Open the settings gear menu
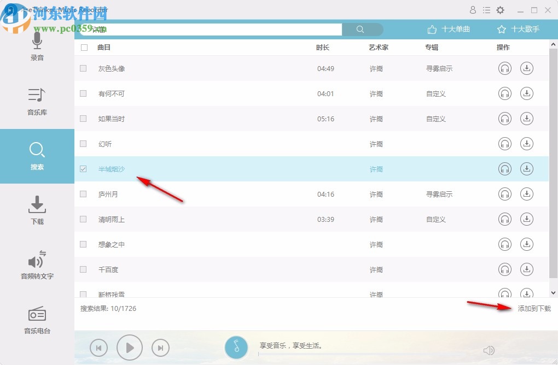 [x=500, y=10]
